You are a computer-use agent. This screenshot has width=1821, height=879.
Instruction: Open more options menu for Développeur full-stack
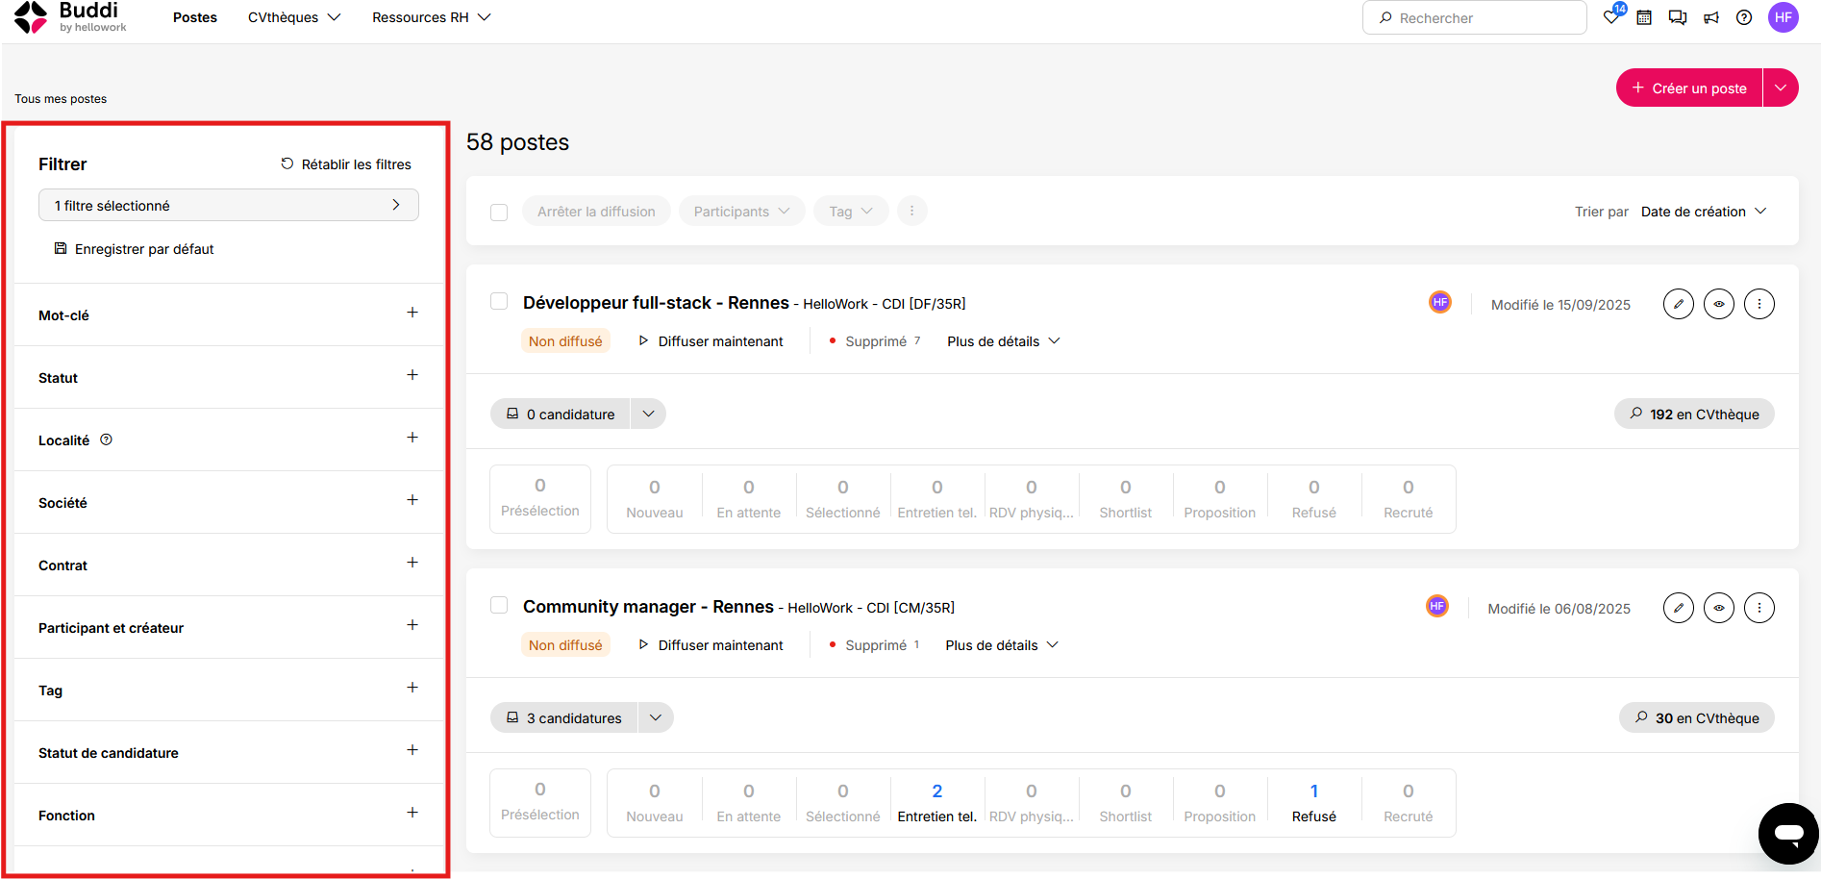pyautogui.click(x=1759, y=304)
